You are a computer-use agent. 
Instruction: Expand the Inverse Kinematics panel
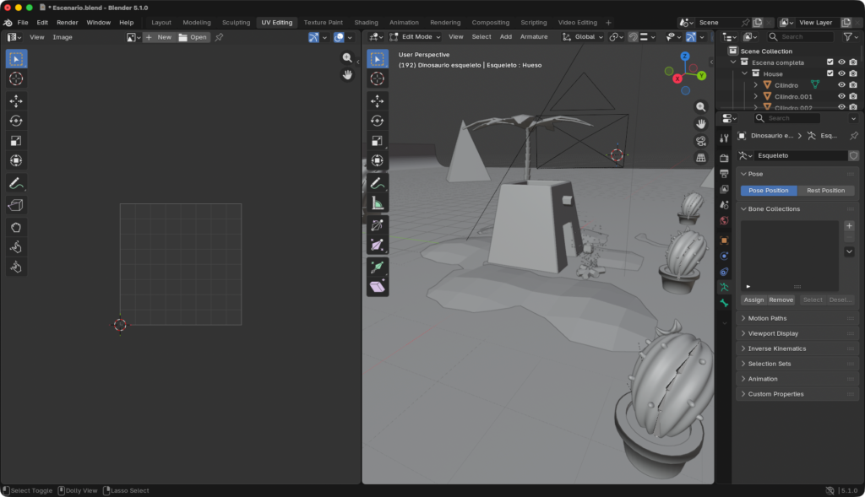776,348
